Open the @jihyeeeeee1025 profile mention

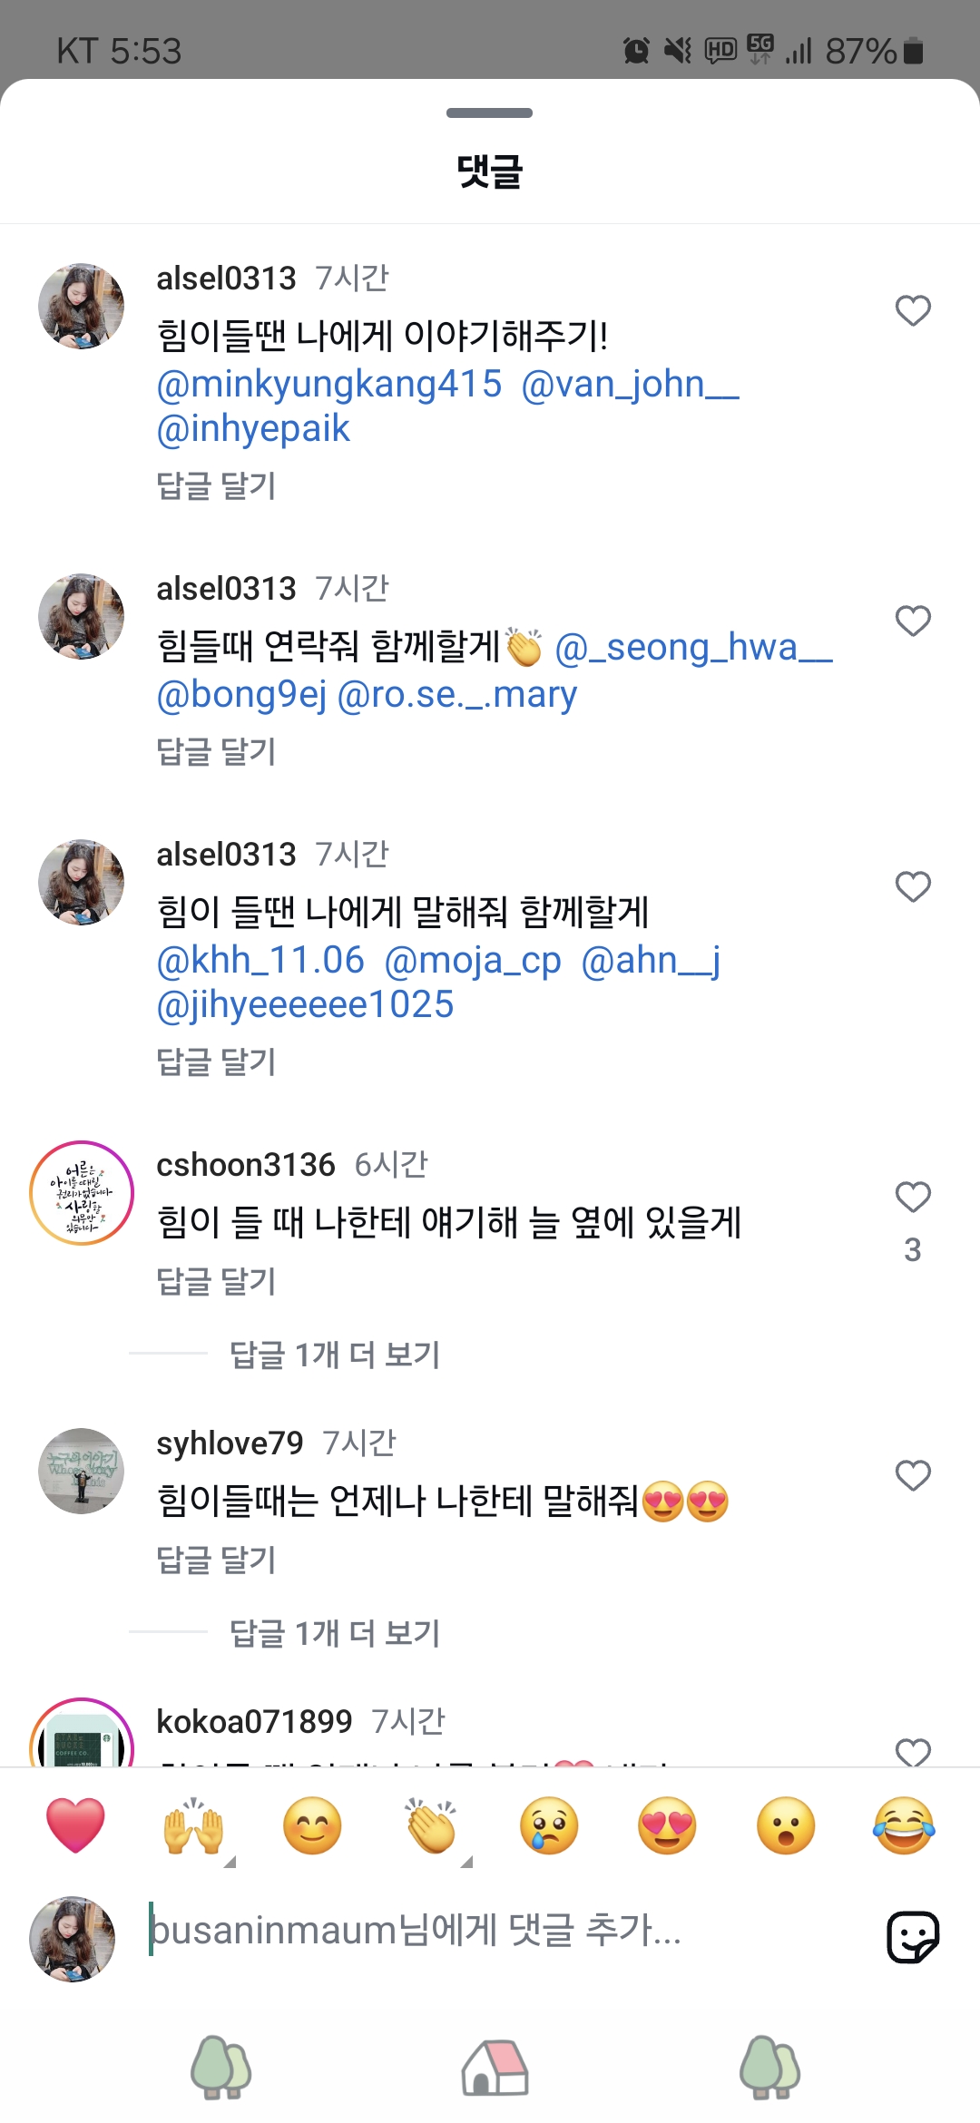click(x=305, y=1005)
